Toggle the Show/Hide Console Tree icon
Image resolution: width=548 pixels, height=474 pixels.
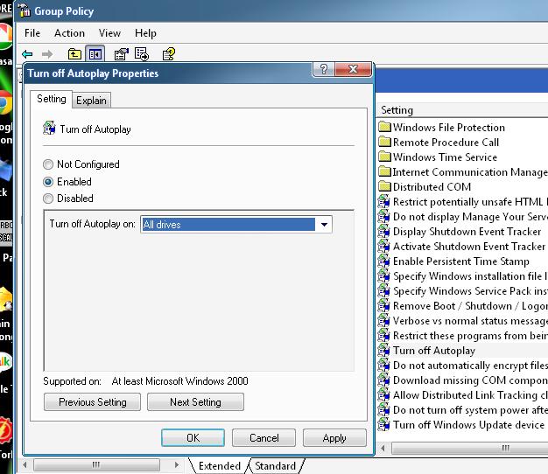(95, 54)
